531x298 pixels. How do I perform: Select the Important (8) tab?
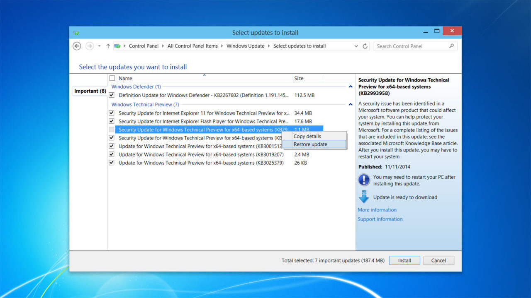[x=90, y=91]
